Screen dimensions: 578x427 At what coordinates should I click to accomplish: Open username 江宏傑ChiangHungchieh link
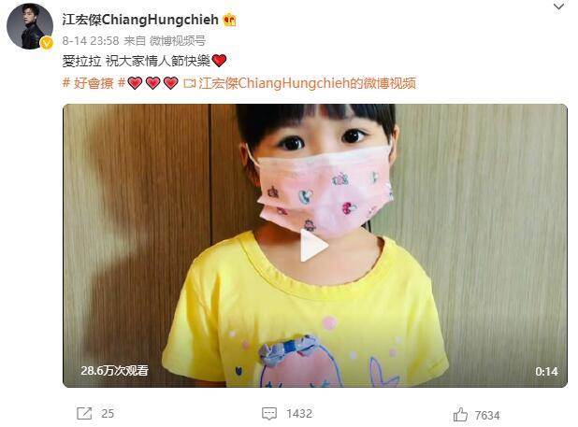click(x=140, y=20)
